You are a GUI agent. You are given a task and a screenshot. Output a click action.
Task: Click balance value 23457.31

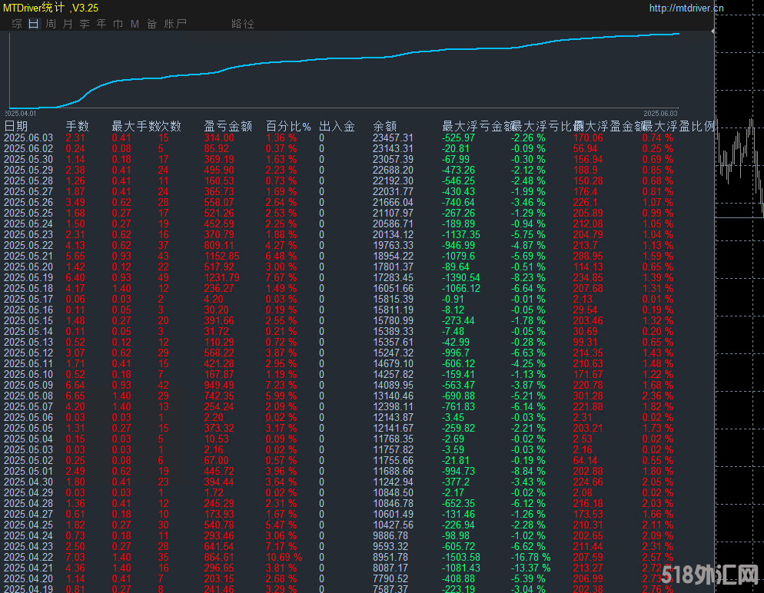(x=393, y=137)
